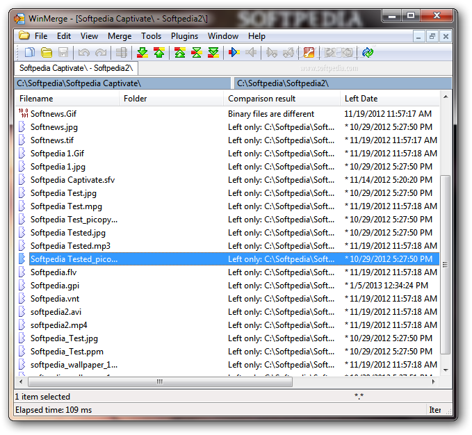Select the Softpedia Captivate\ - Softpedia2\ tab
Image resolution: width=472 pixels, height=435 pixels.
click(76, 68)
